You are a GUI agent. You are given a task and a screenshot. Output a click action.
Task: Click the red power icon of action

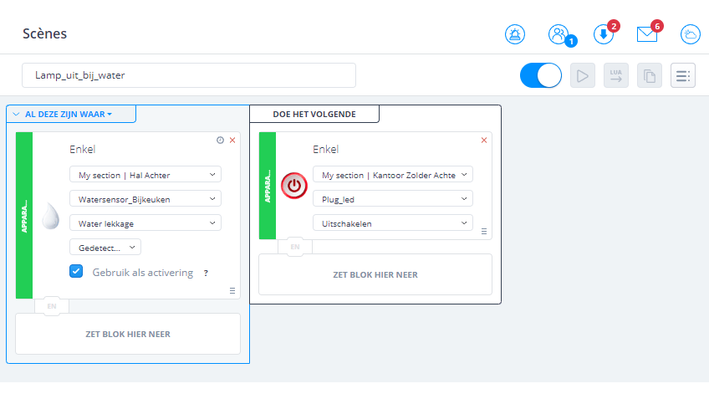294,186
